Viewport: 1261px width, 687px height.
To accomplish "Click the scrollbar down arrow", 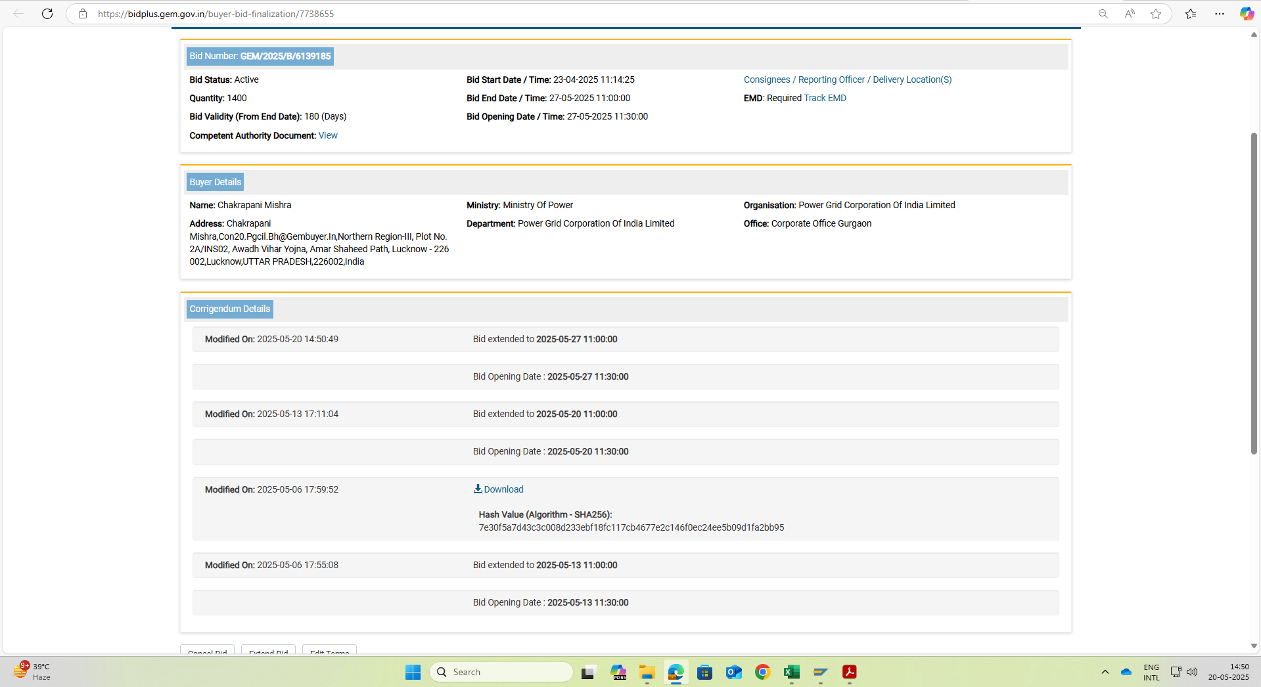I will 1254,646.
